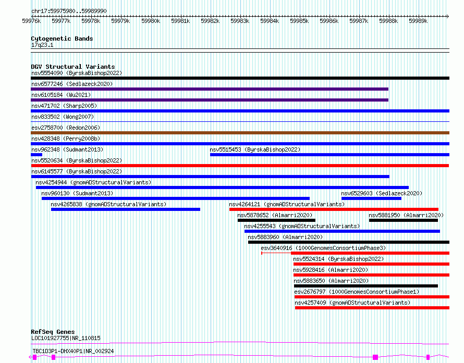Click the blue bar under nsv4254944
Viewport: 464px width, 363px height.
[x=222, y=187]
